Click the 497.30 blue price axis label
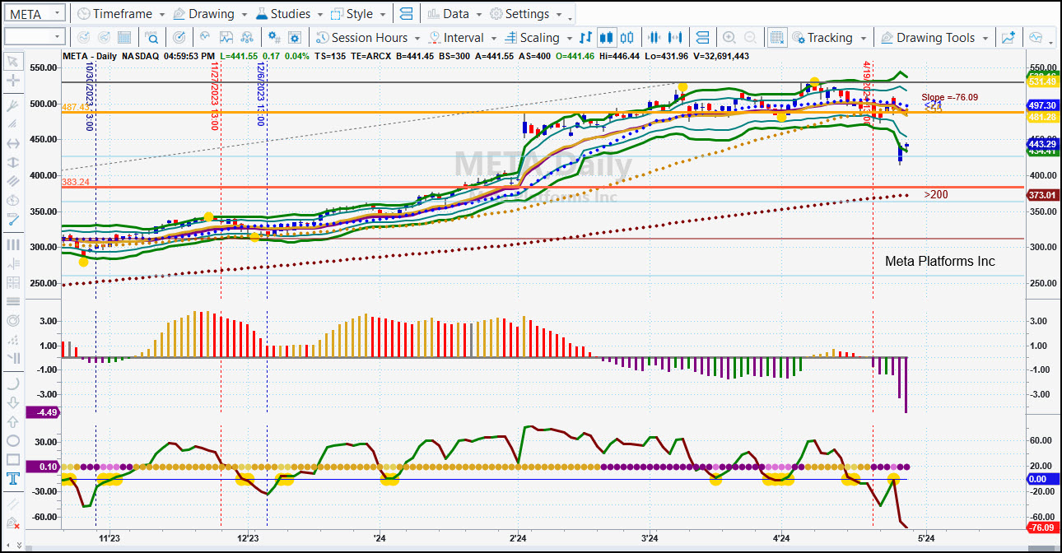This screenshot has height=553, width=1062. [x=1041, y=106]
